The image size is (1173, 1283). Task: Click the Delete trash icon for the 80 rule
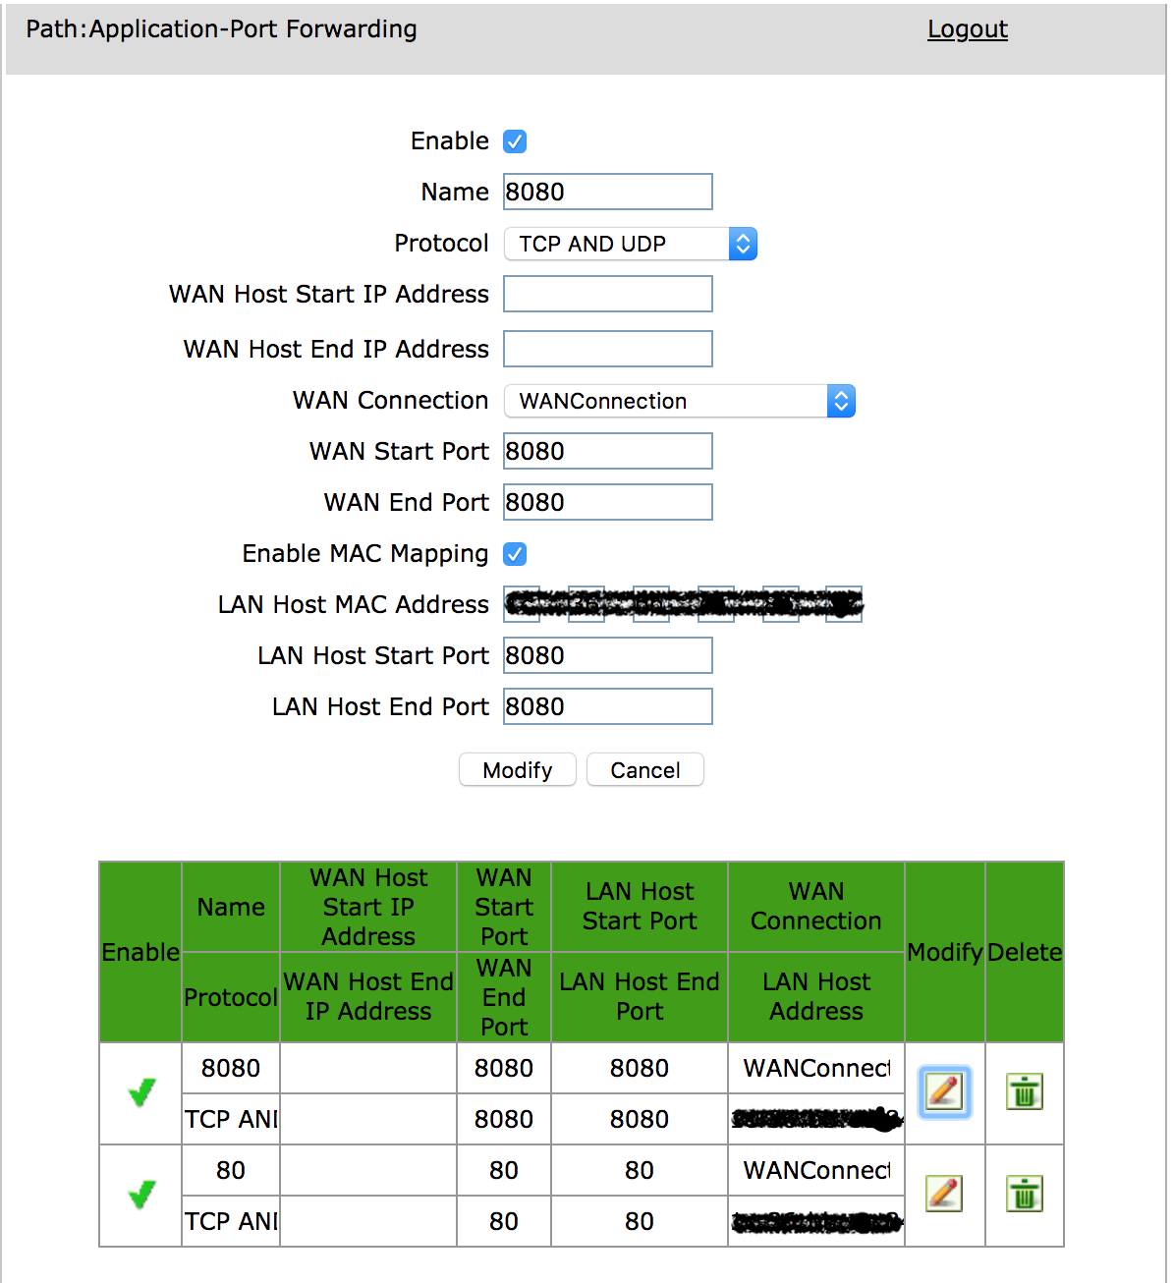[1024, 1195]
